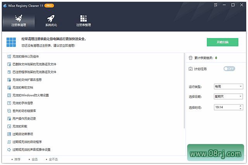Click the 计划任务 clipboard icon
This screenshot has width=248, height=165.
point(191,69)
